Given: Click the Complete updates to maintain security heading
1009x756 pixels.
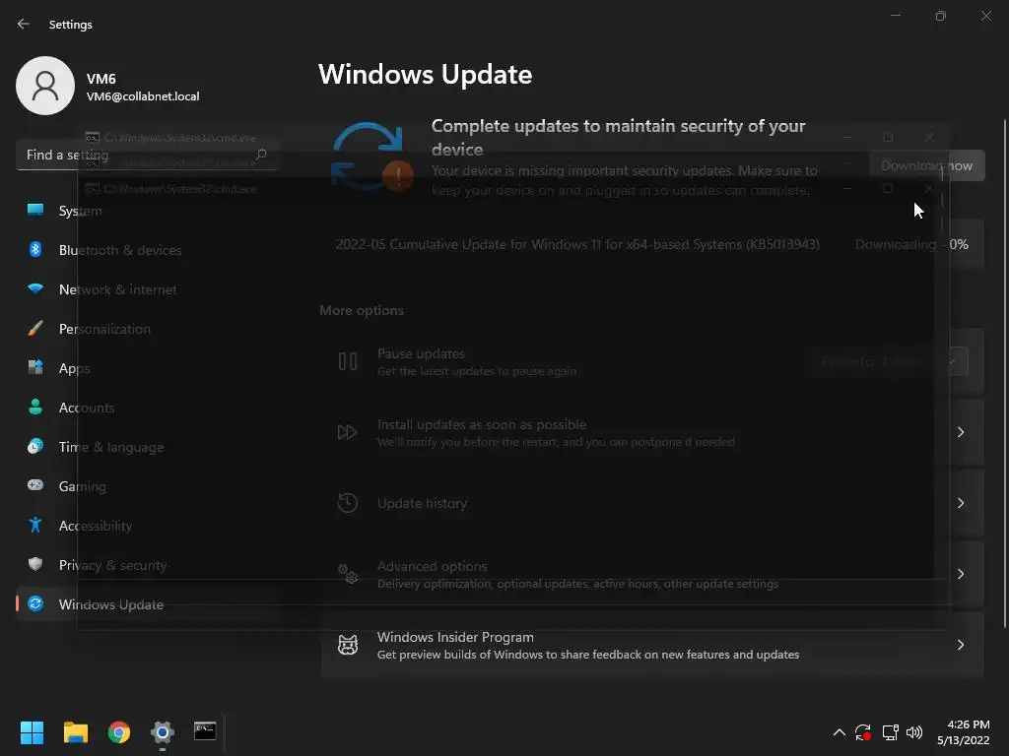Looking at the screenshot, I should (x=618, y=138).
